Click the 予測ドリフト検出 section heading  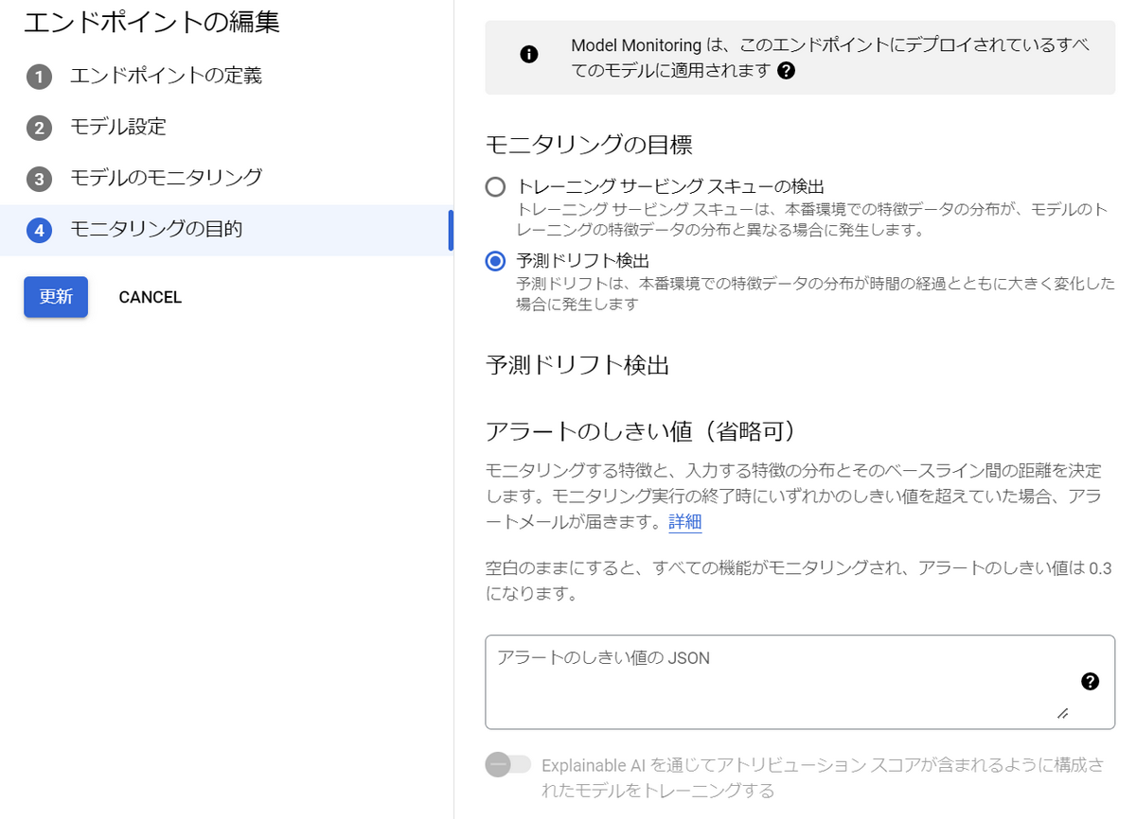point(577,365)
